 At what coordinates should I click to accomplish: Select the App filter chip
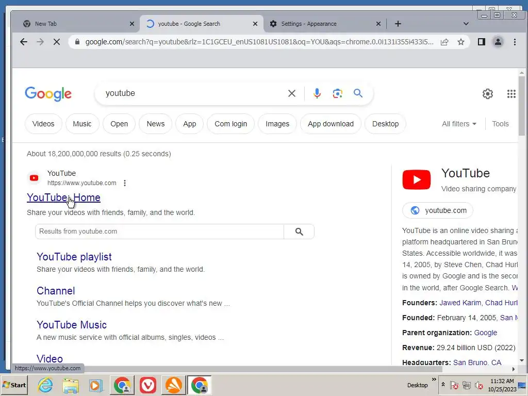pos(190,124)
